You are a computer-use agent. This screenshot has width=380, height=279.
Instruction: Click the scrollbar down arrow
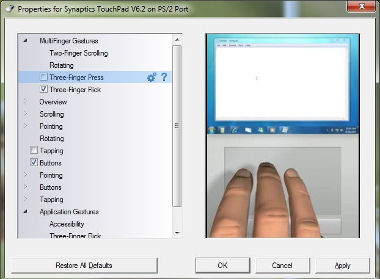pyautogui.click(x=177, y=233)
